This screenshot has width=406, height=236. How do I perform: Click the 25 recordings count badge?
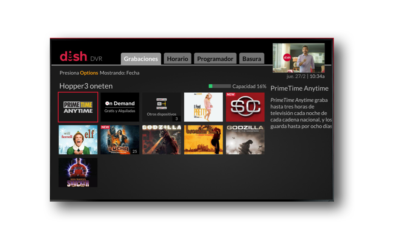tap(134, 151)
